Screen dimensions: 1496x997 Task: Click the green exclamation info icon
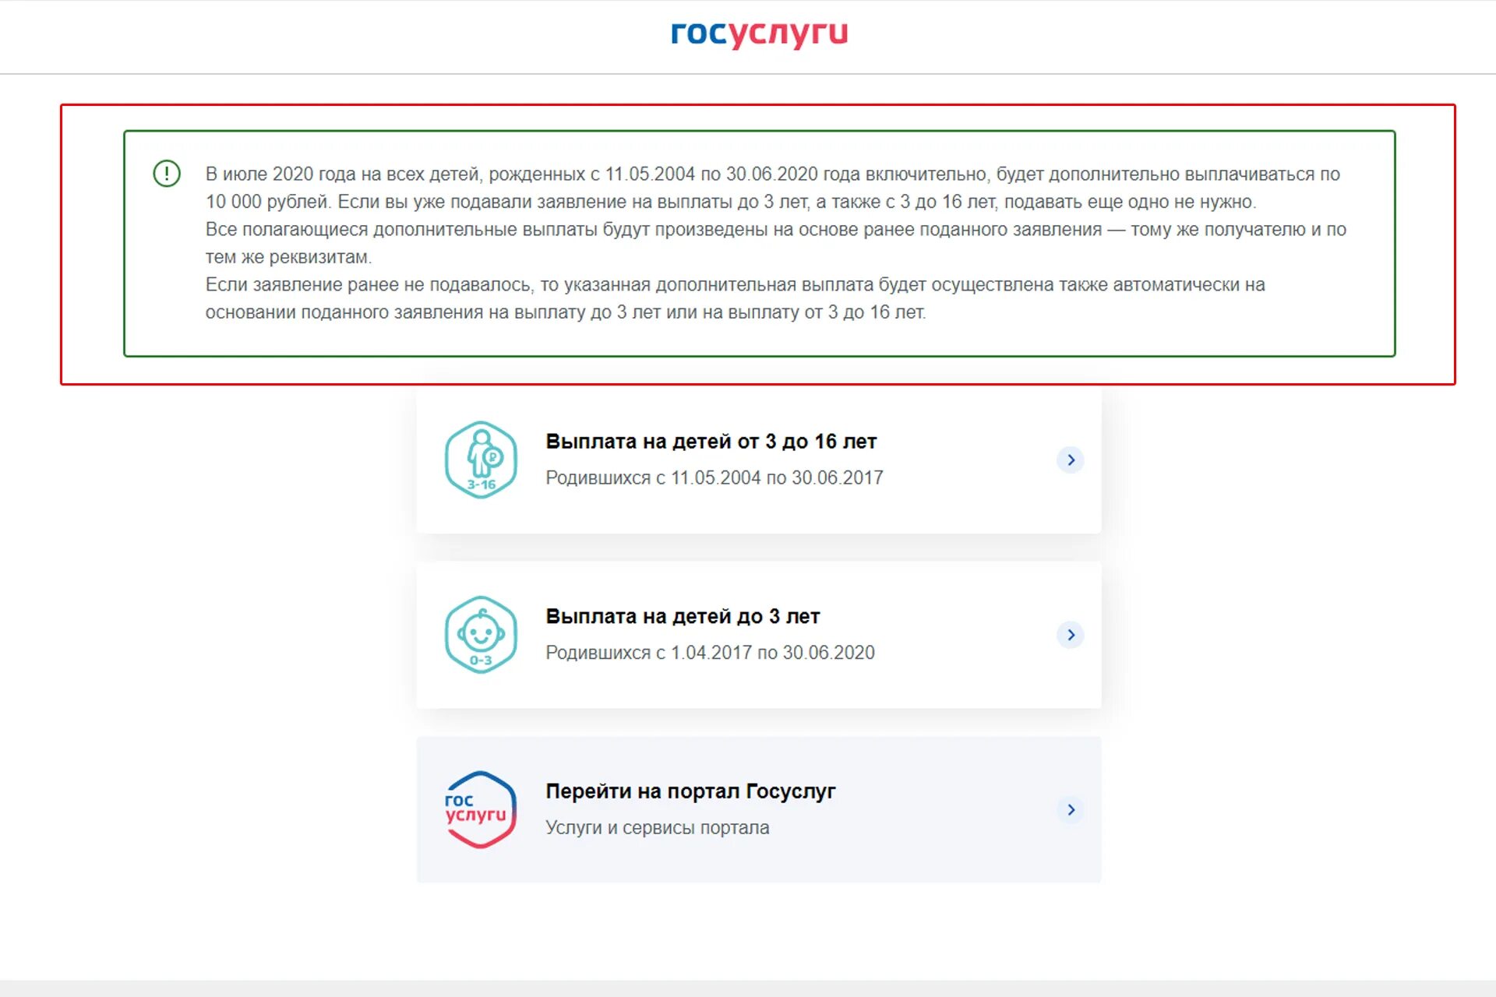click(167, 173)
